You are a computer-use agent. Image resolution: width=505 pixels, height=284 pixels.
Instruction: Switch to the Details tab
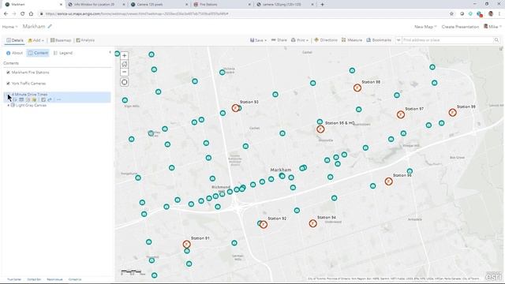point(15,40)
